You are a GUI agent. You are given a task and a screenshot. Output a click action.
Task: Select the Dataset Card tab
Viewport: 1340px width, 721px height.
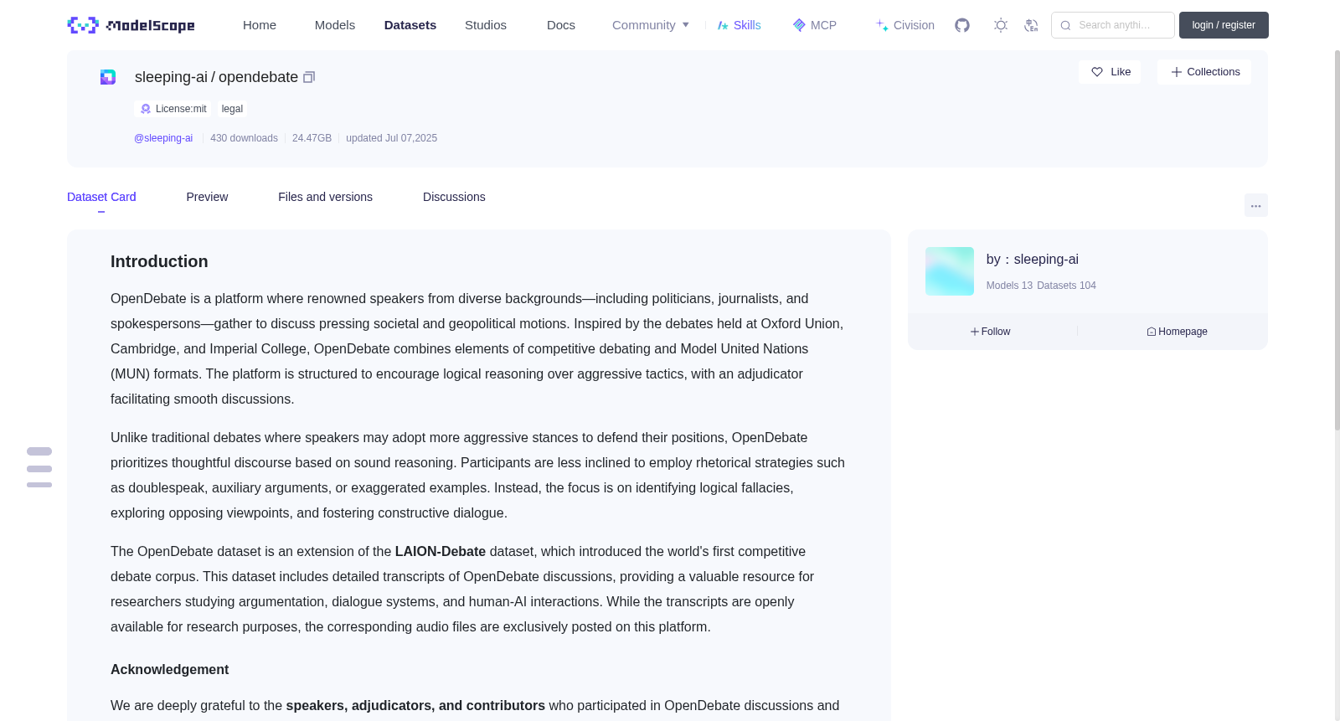click(101, 197)
